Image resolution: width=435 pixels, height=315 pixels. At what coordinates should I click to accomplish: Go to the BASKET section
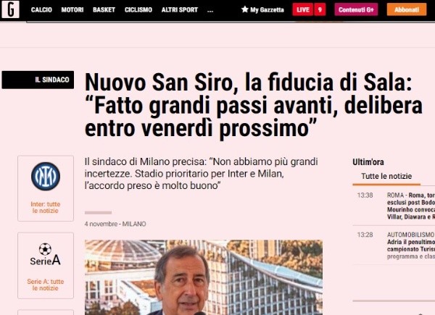point(104,10)
